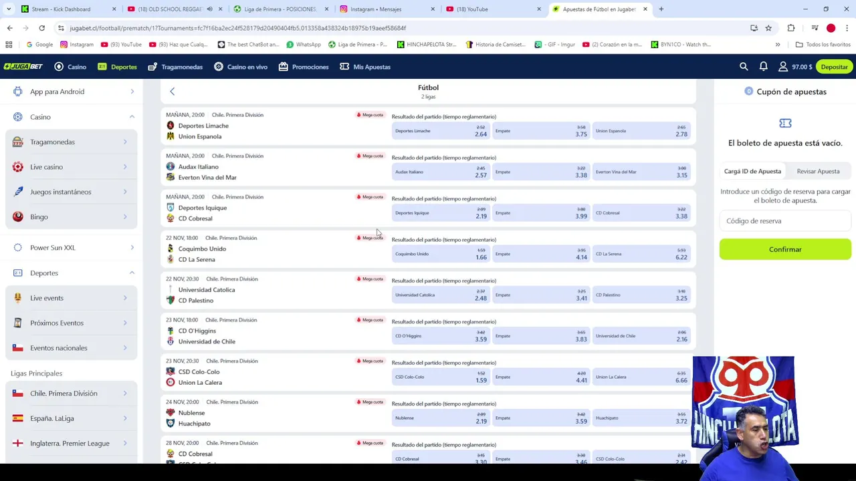Image resolution: width=856 pixels, height=481 pixels.
Task: Bet on Deportes Iquique at 2.19
Action: click(x=441, y=213)
